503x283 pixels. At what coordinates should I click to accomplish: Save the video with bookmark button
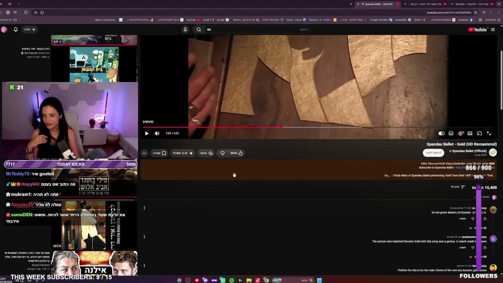click(160, 153)
